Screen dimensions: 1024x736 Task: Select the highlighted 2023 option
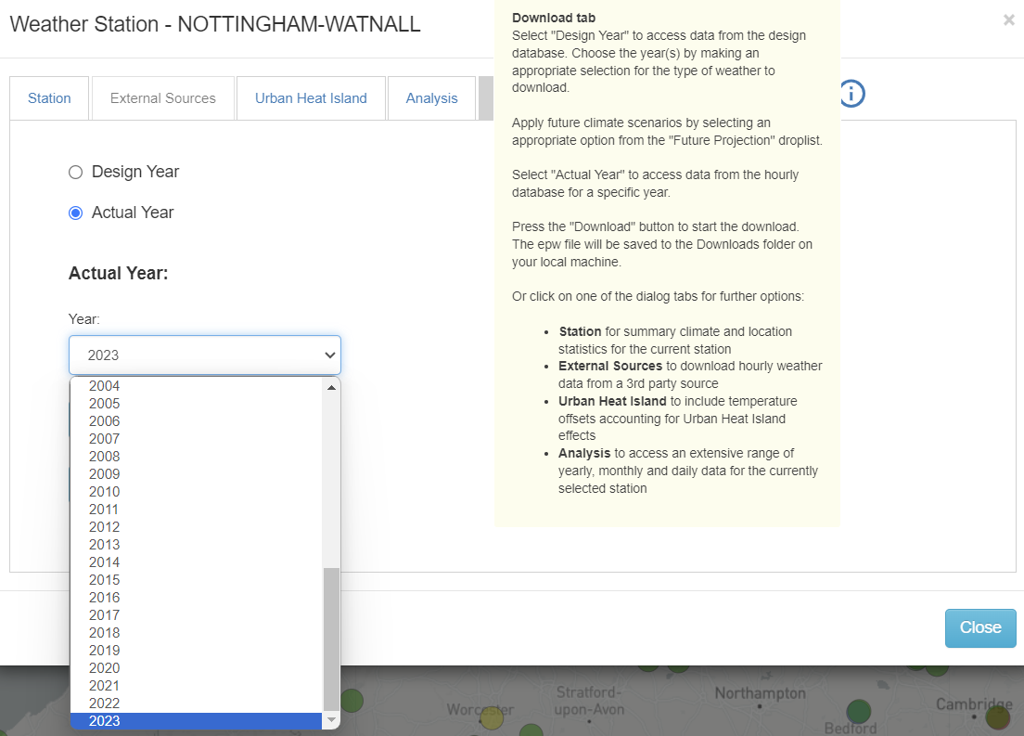point(105,721)
